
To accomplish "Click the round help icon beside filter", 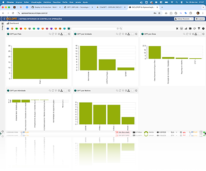I will (x=203, y=28).
